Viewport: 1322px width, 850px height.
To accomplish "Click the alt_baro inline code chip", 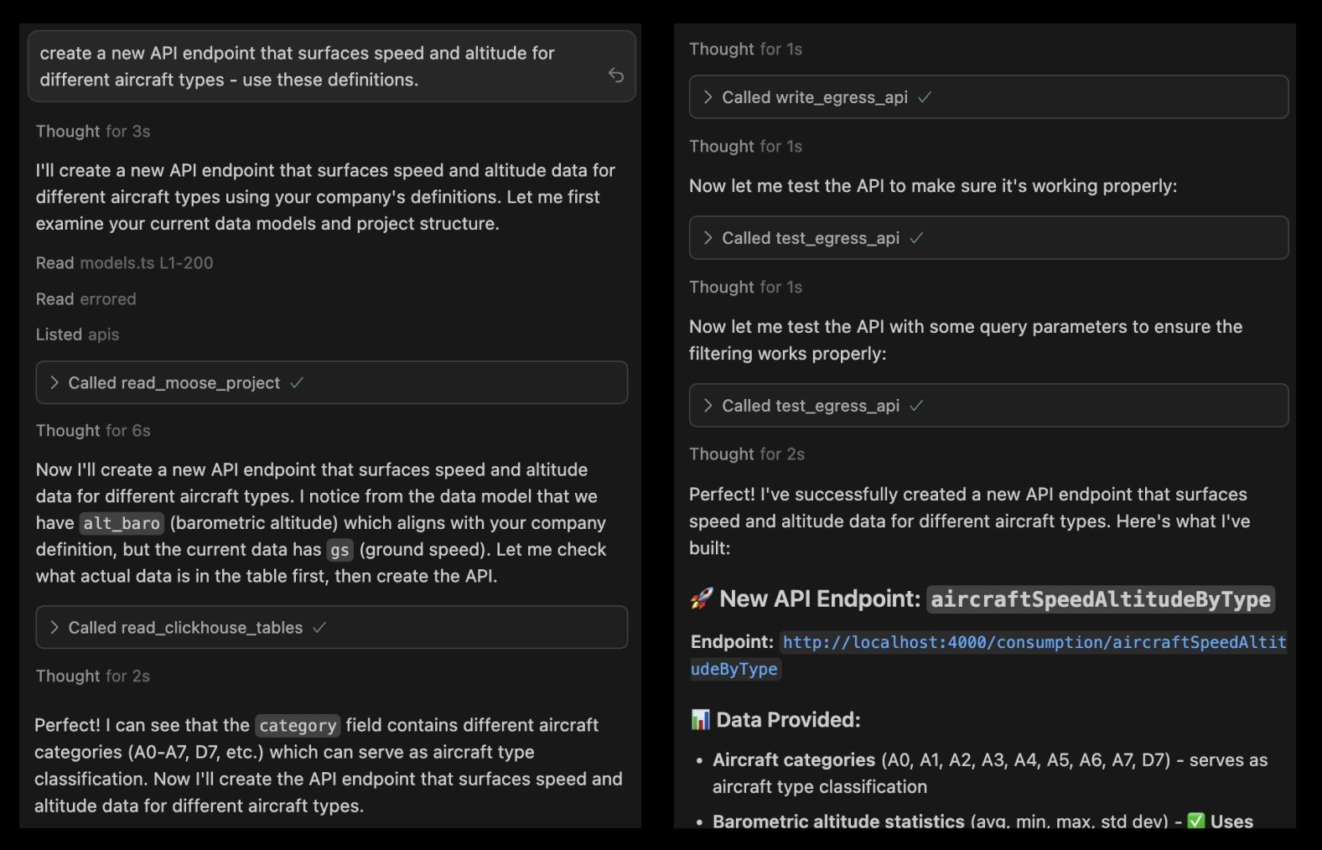I will [x=122, y=524].
